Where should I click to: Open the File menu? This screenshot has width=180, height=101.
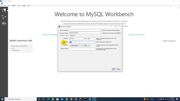pyautogui.click(x=2, y=6)
